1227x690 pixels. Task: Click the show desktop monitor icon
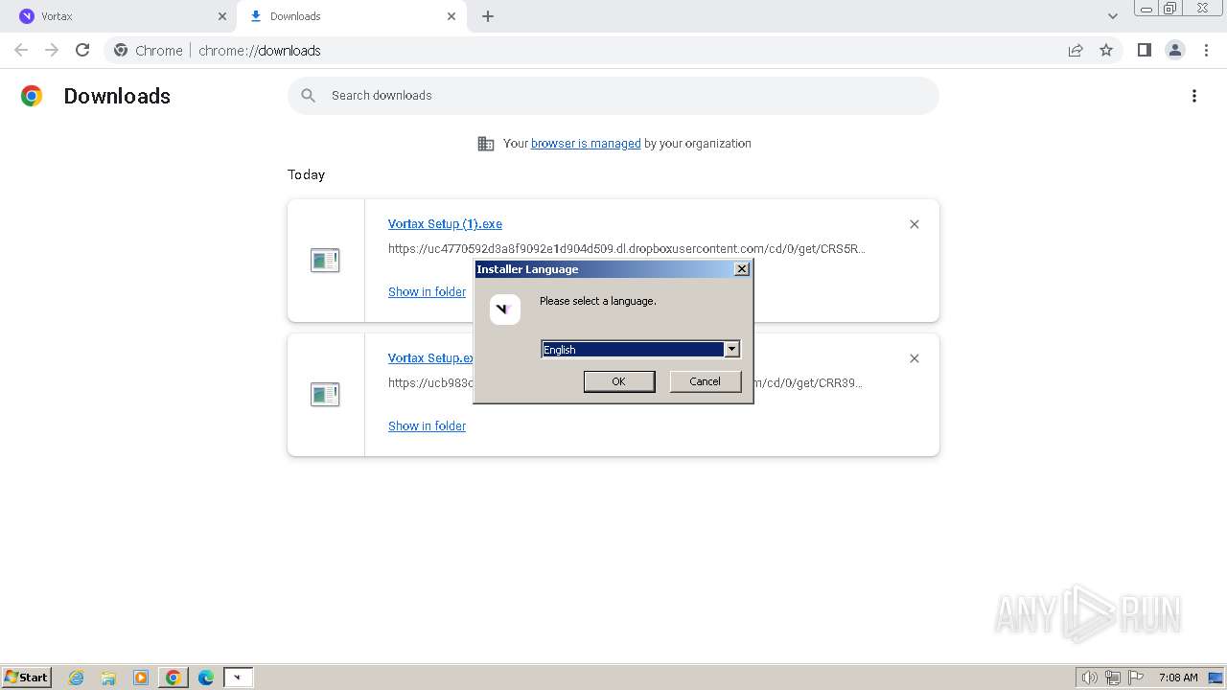coord(1216,678)
